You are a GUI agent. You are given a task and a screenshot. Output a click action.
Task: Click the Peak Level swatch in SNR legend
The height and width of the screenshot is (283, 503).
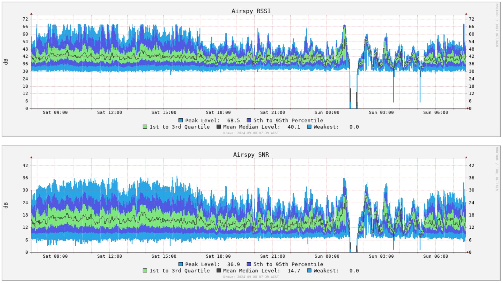tap(181, 264)
